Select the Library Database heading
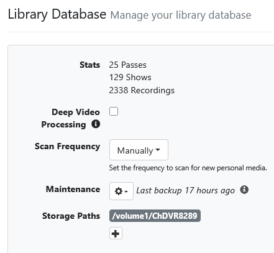The height and width of the screenshot is (253, 274). (57, 14)
